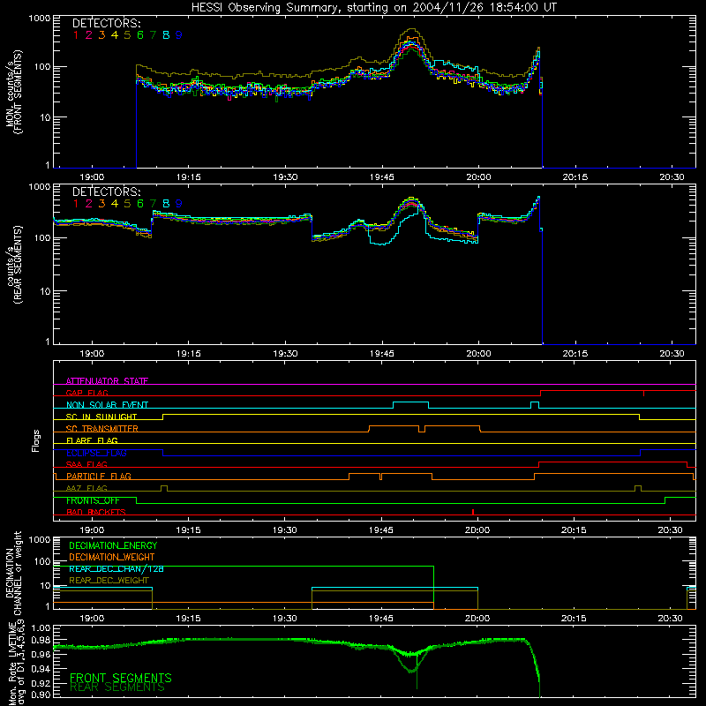Select olive detector 5 in front segments legend
The height and width of the screenshot is (706, 706).
click(x=127, y=35)
